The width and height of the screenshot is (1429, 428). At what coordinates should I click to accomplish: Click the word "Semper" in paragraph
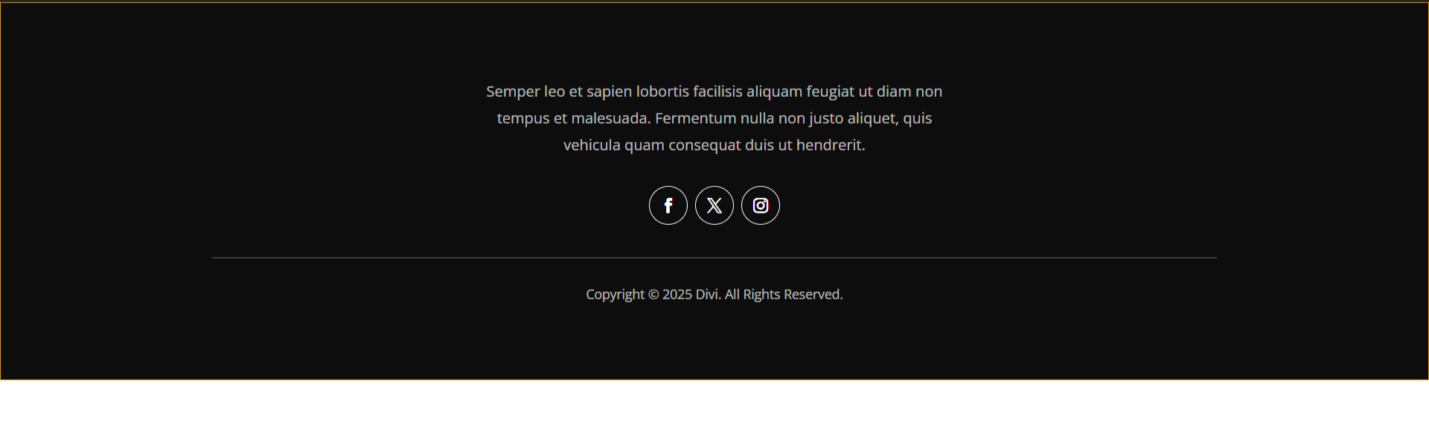point(513,92)
